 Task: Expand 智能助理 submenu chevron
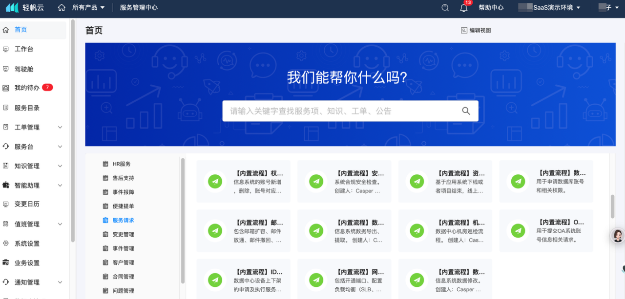pyautogui.click(x=60, y=186)
